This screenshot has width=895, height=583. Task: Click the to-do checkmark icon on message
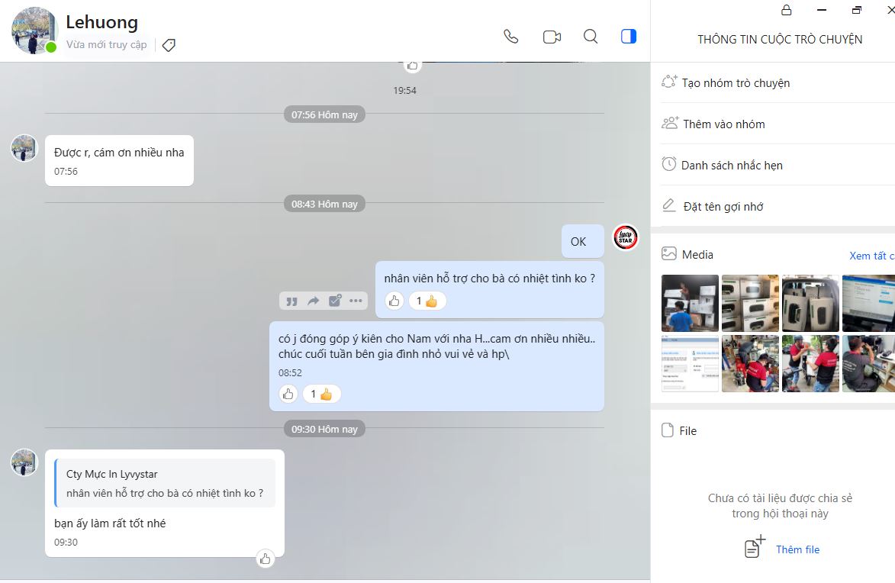click(334, 301)
